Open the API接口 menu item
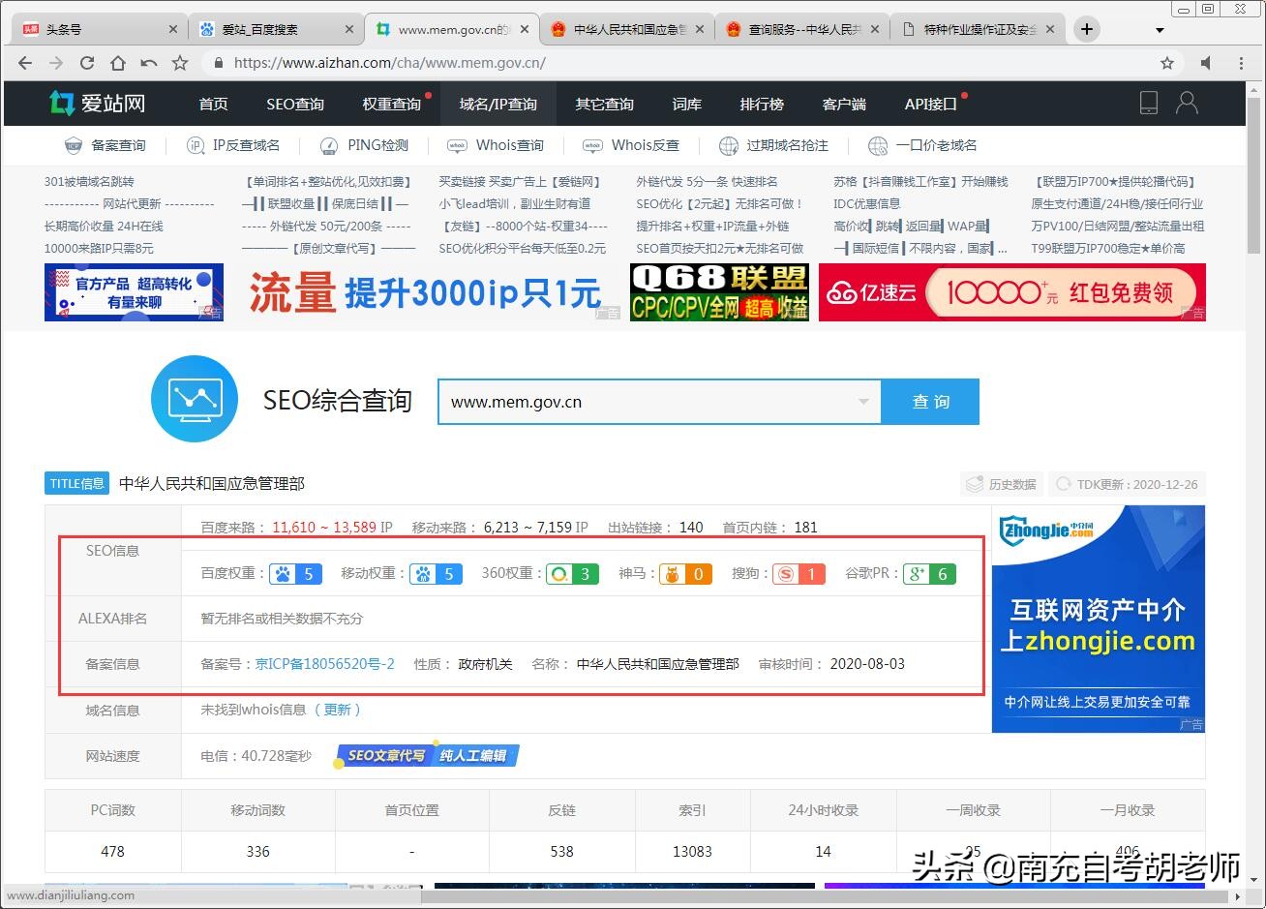The height and width of the screenshot is (909, 1266). 931,104
